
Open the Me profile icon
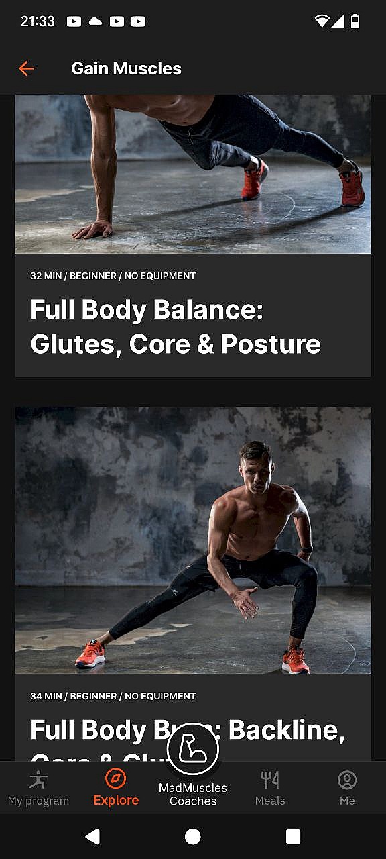coord(347,780)
